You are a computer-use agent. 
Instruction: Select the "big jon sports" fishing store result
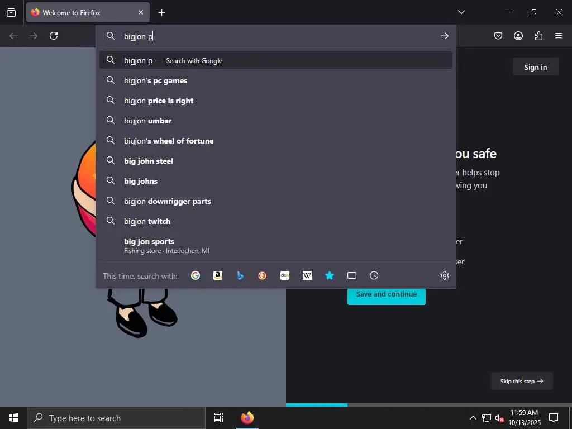[276, 246]
